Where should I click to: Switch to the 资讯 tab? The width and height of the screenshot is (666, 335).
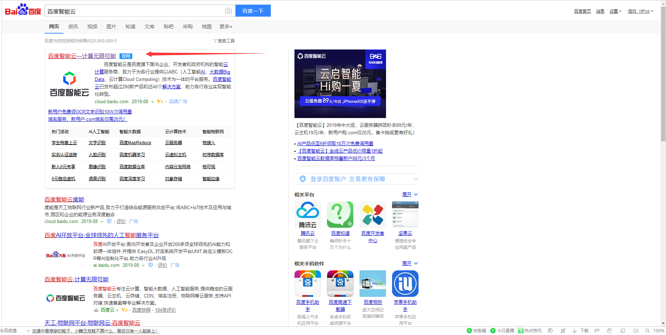coord(73,27)
